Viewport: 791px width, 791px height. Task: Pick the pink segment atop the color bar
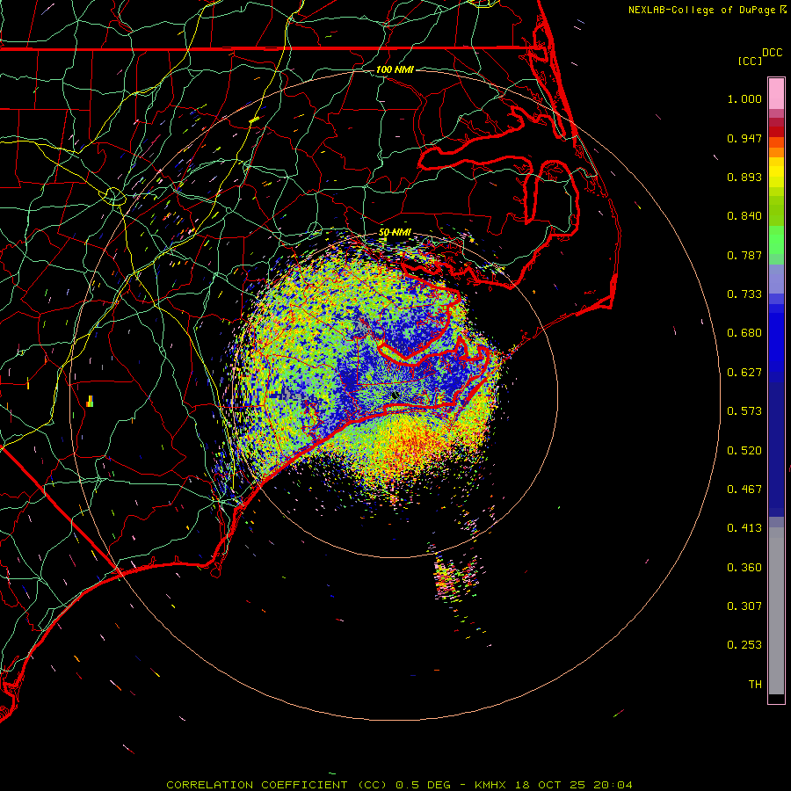click(776, 94)
